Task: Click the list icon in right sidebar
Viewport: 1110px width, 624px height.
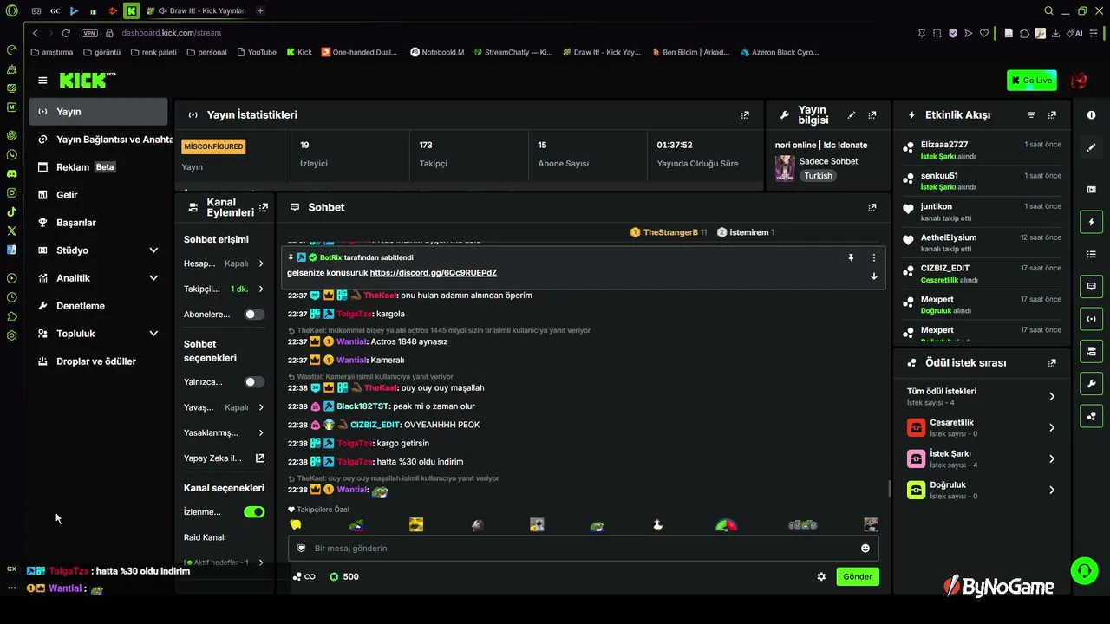Action: [x=1091, y=254]
